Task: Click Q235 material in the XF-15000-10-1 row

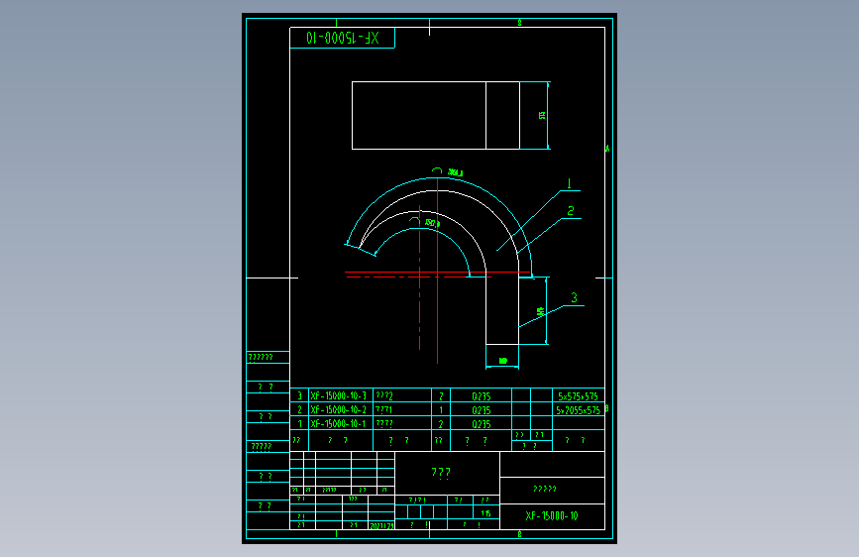Action: tap(482, 424)
